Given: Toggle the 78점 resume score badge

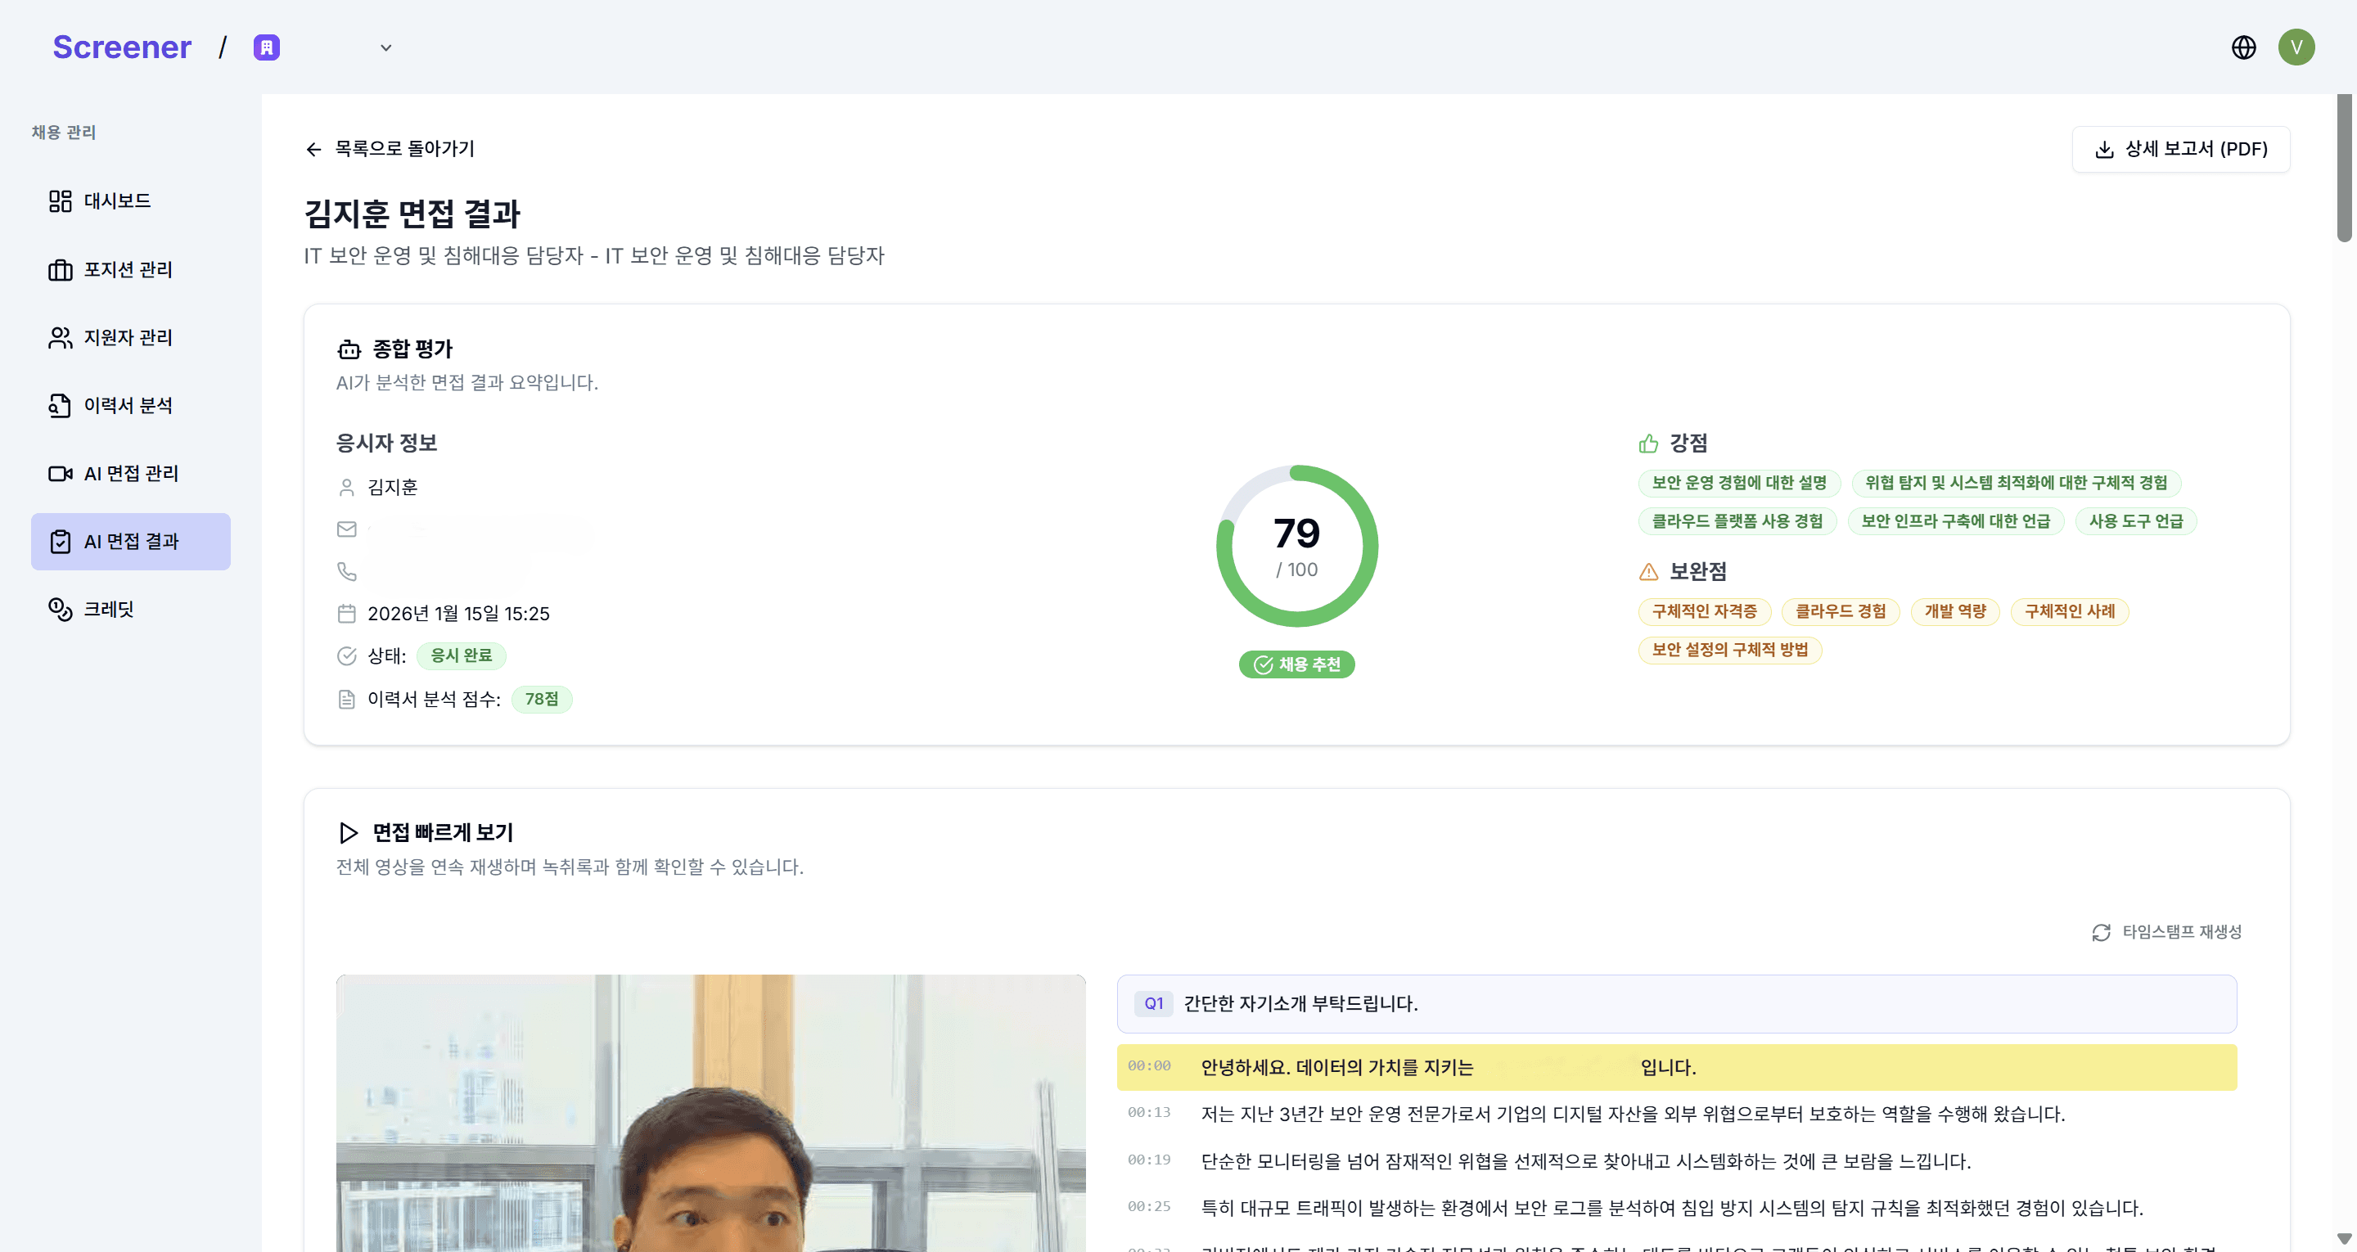Looking at the screenshot, I should 542,698.
